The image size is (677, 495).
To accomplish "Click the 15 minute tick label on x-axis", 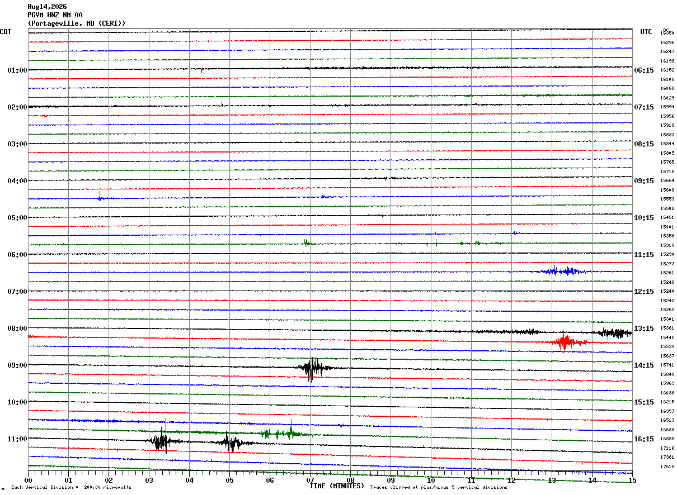I will (x=632, y=480).
